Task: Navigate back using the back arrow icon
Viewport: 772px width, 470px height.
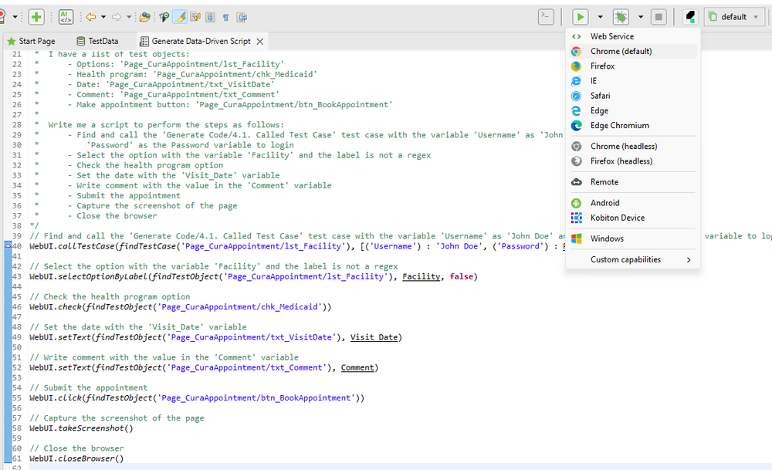Action: (x=93, y=16)
